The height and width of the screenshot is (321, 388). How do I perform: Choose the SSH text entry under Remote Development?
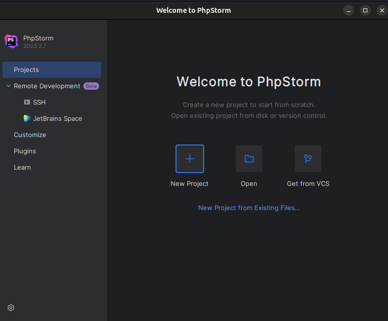39,103
